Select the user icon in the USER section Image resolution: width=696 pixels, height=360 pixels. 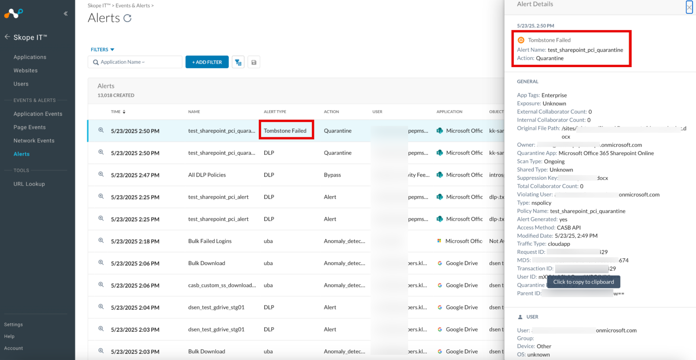[x=520, y=317]
